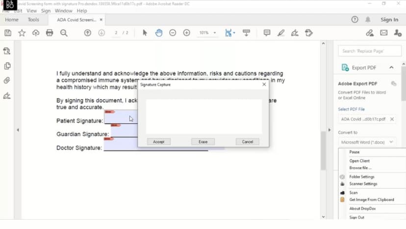Open the zoom level dropdown
Image resolution: width=406 pixels, height=229 pixels.
coord(215,33)
